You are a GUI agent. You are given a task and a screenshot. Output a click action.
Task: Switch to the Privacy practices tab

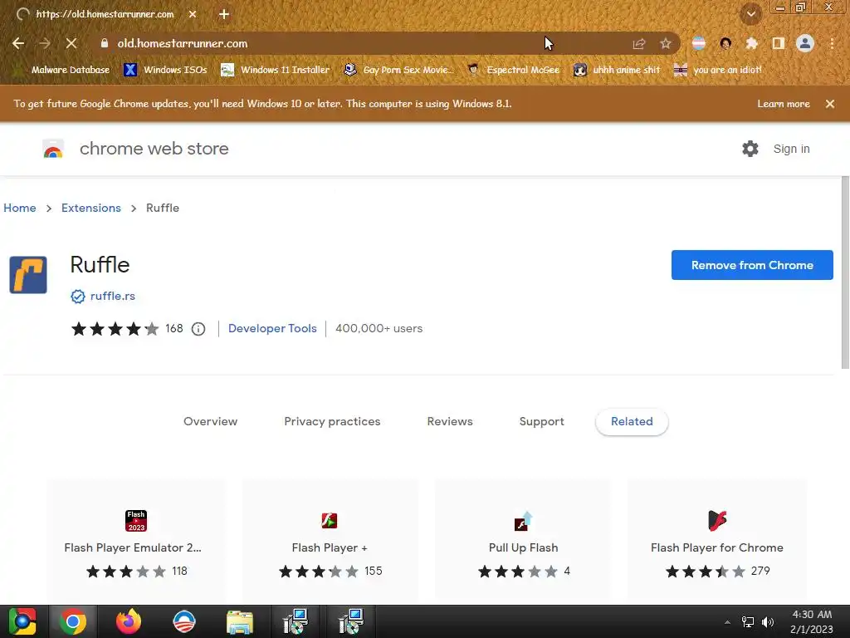pos(332,421)
